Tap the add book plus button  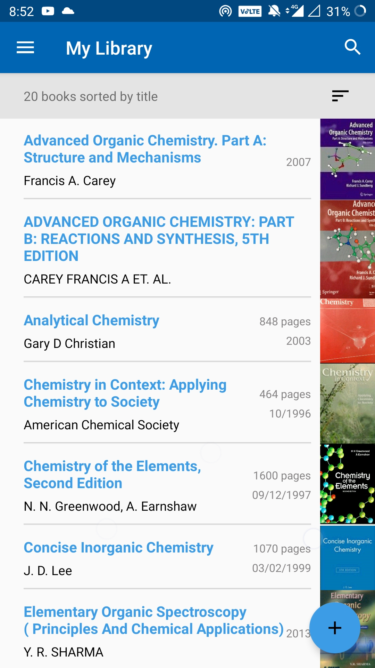(x=335, y=628)
